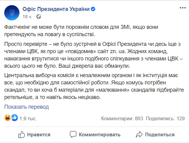The width and height of the screenshot is (189, 143).
Task: Click Показать перевод to translate post
Action: tap(26, 107)
